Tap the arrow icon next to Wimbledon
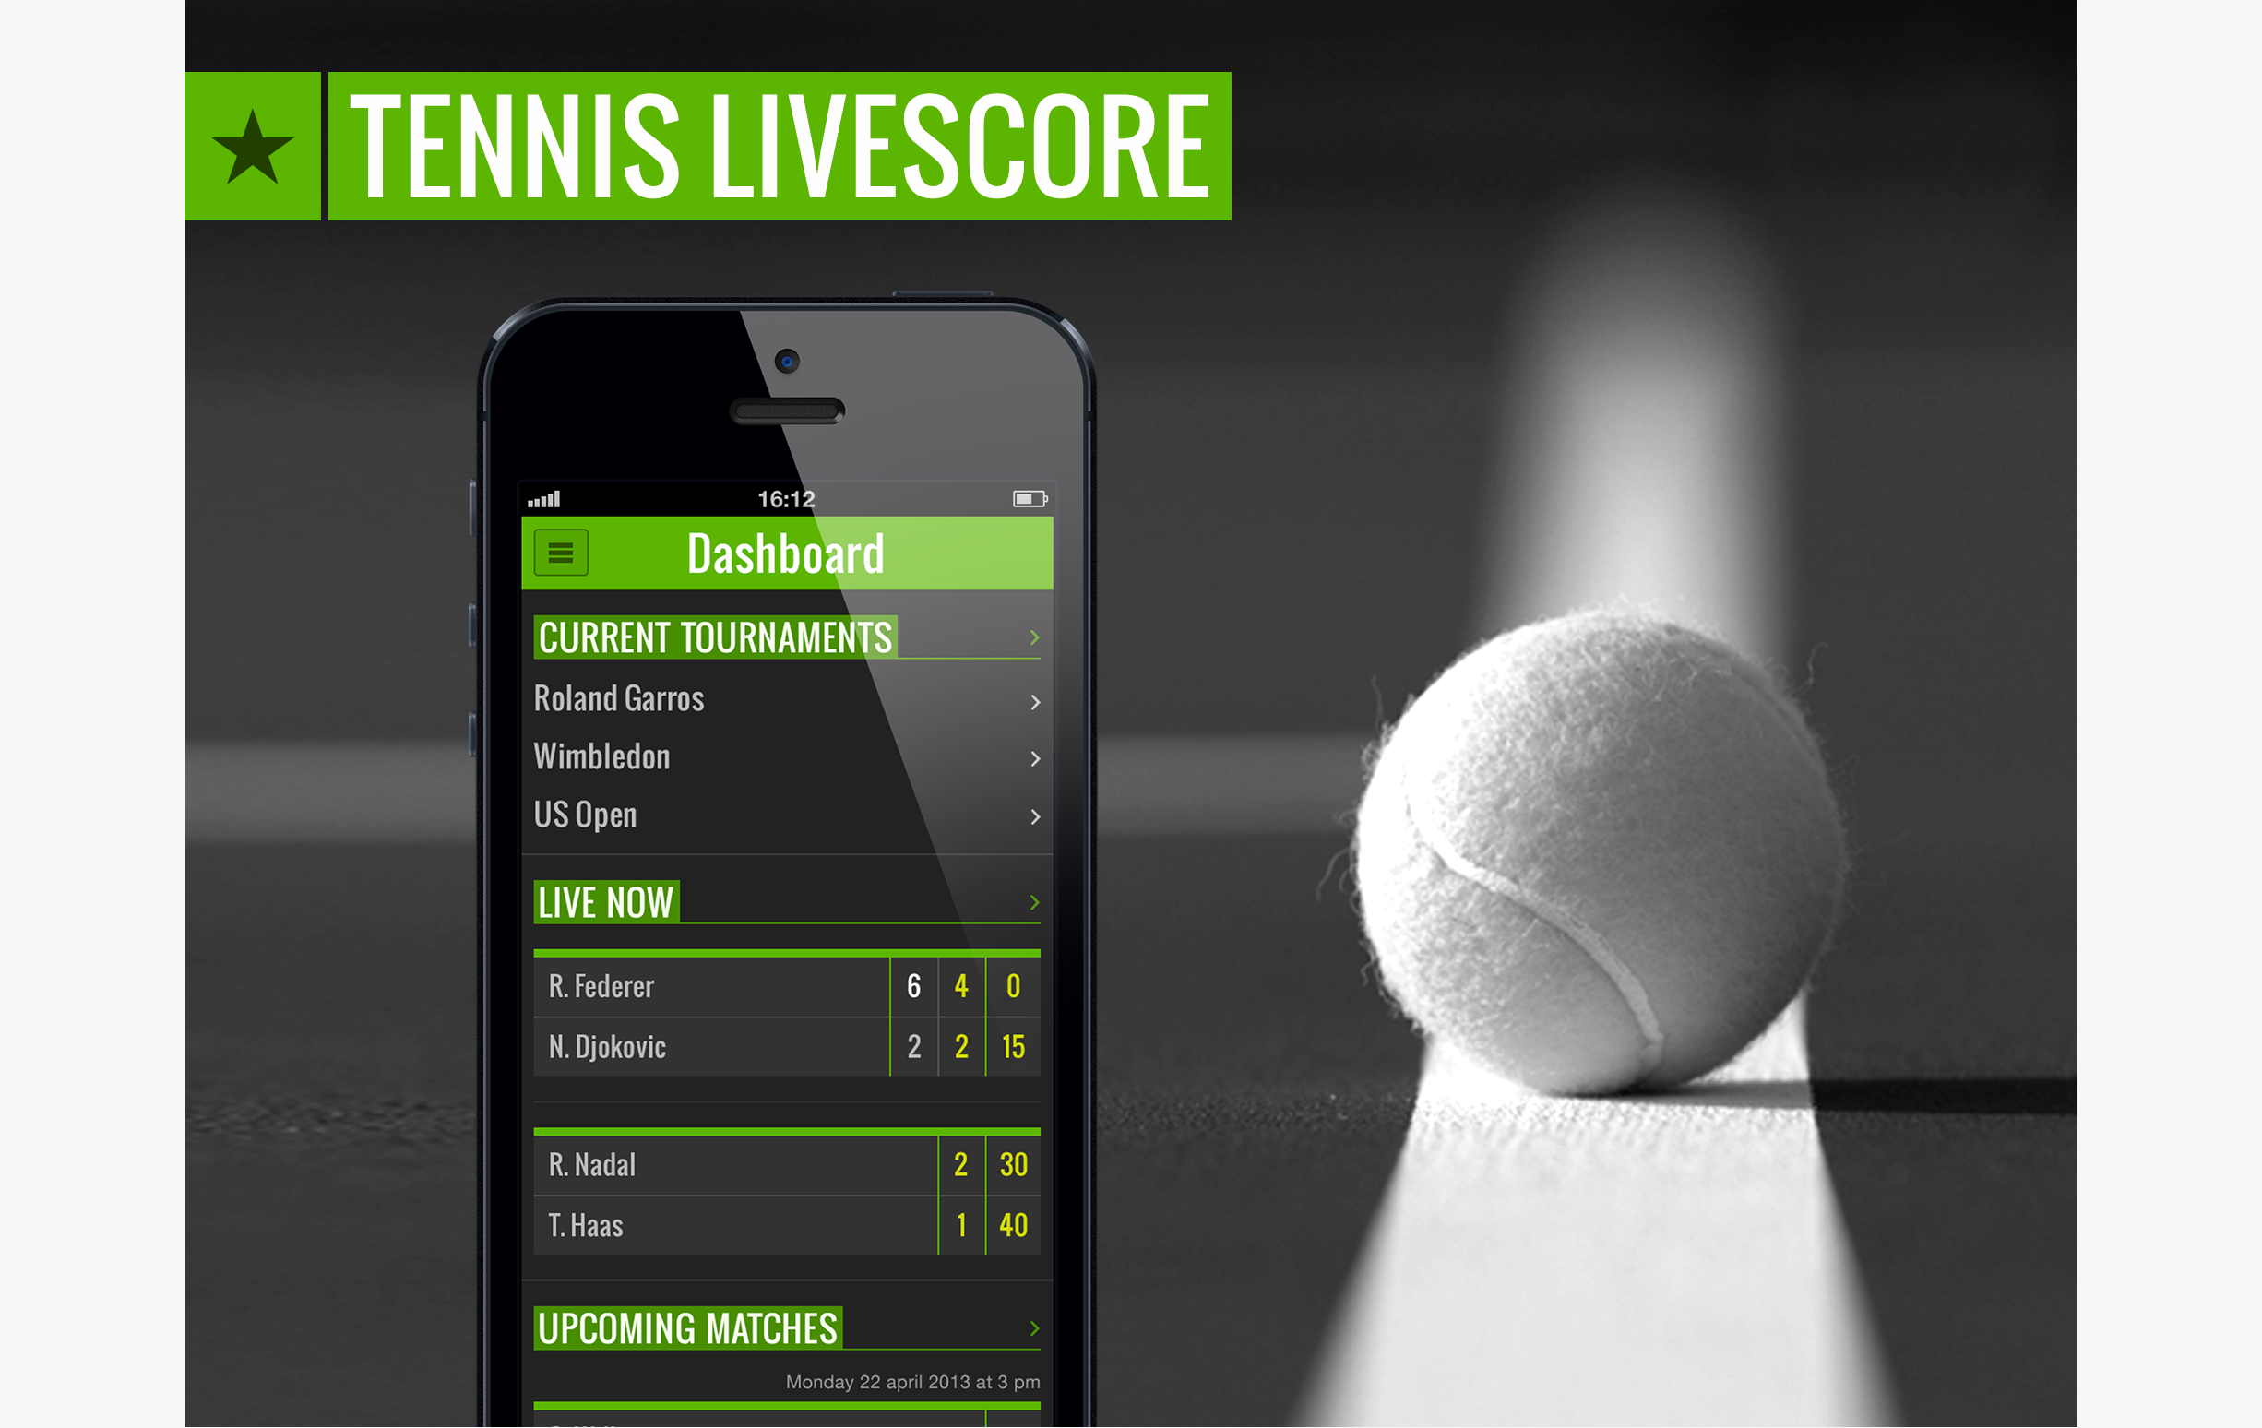The width and height of the screenshot is (2262, 1428). click(x=1036, y=758)
